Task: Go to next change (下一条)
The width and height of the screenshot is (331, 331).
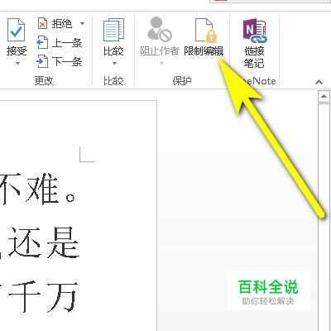Action: tap(60, 61)
